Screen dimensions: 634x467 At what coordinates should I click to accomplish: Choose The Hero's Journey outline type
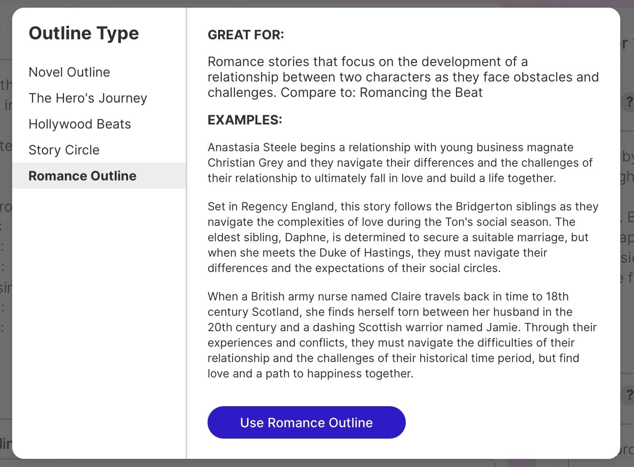[88, 98]
